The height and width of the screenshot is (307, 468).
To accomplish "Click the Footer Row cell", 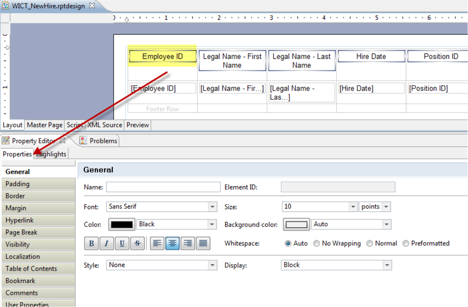I will [x=163, y=109].
